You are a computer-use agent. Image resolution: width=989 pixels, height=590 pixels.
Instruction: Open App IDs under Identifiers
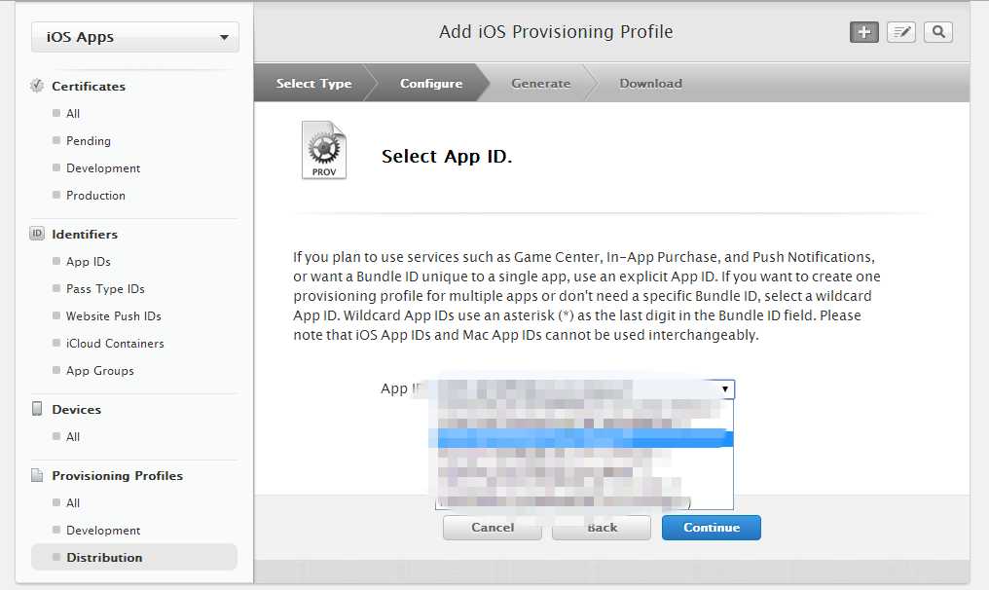tap(89, 261)
